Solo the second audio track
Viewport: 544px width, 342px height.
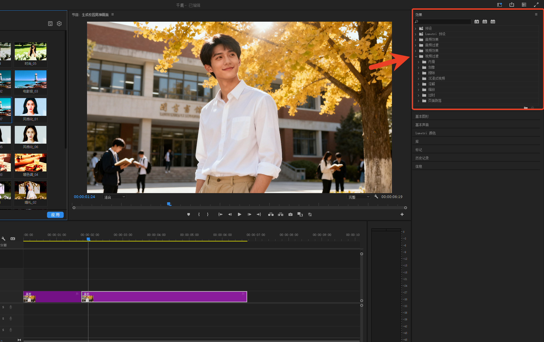click(3, 319)
